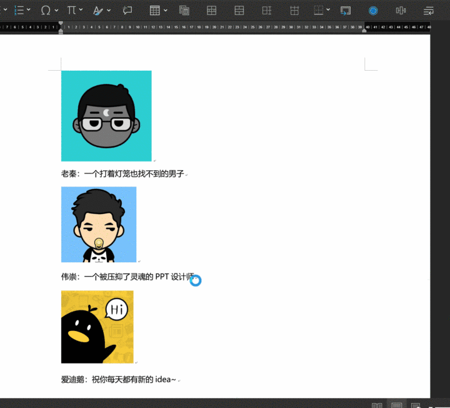The width and height of the screenshot is (450, 408).
Task: Click the distribute rows icon
Action: pos(294,11)
